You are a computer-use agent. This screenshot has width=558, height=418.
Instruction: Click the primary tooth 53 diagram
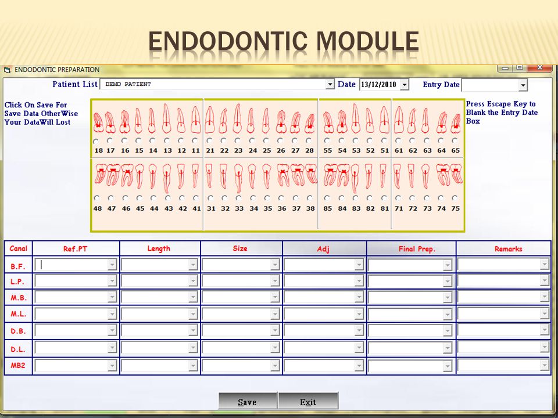click(x=356, y=118)
